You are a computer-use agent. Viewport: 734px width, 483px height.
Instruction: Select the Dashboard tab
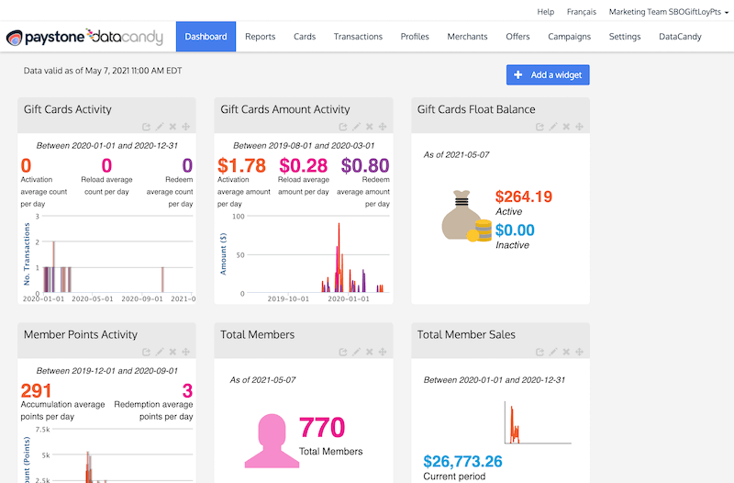click(206, 38)
